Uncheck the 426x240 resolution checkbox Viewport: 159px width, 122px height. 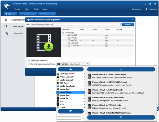pyautogui.click(x=69, y=35)
